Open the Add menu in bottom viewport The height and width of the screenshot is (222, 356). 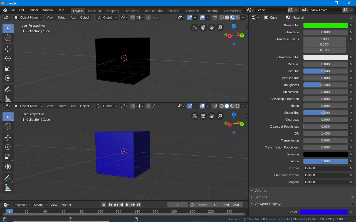click(73, 106)
